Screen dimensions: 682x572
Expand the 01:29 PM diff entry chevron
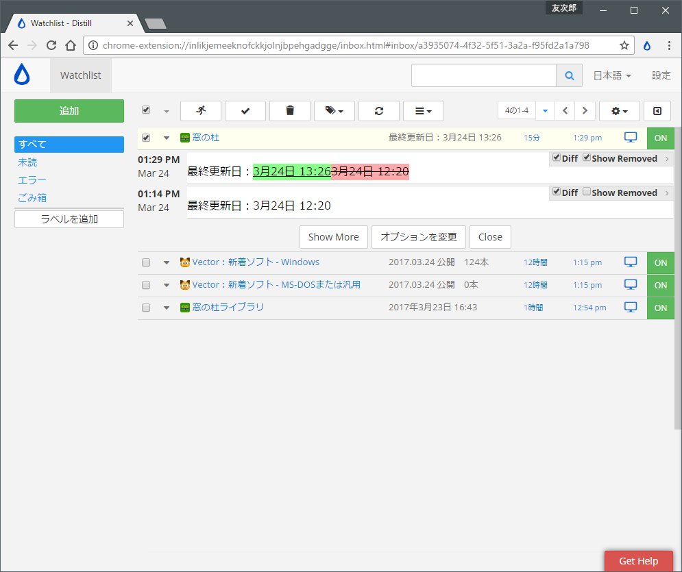pos(667,159)
